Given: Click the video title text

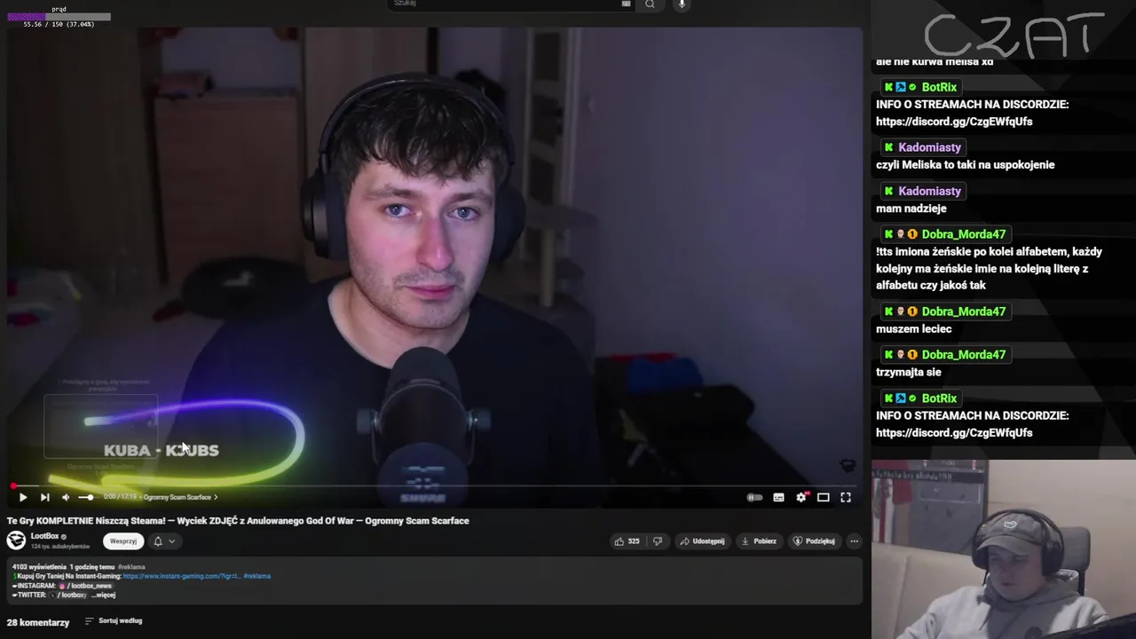Looking at the screenshot, I should click(x=238, y=521).
